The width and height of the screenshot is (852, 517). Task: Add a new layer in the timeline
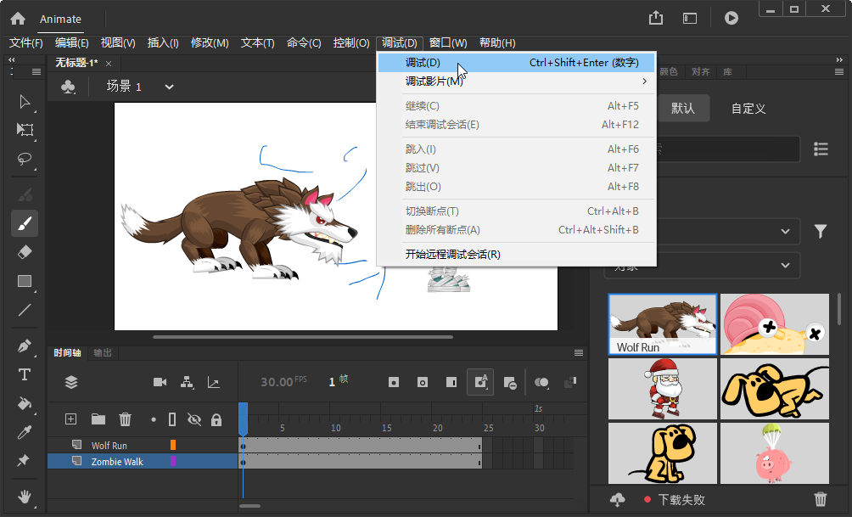click(70, 419)
